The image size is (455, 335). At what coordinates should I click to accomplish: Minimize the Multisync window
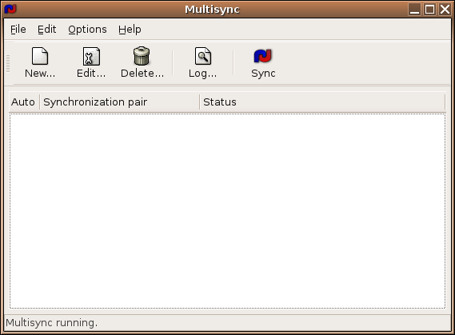[x=414, y=10]
